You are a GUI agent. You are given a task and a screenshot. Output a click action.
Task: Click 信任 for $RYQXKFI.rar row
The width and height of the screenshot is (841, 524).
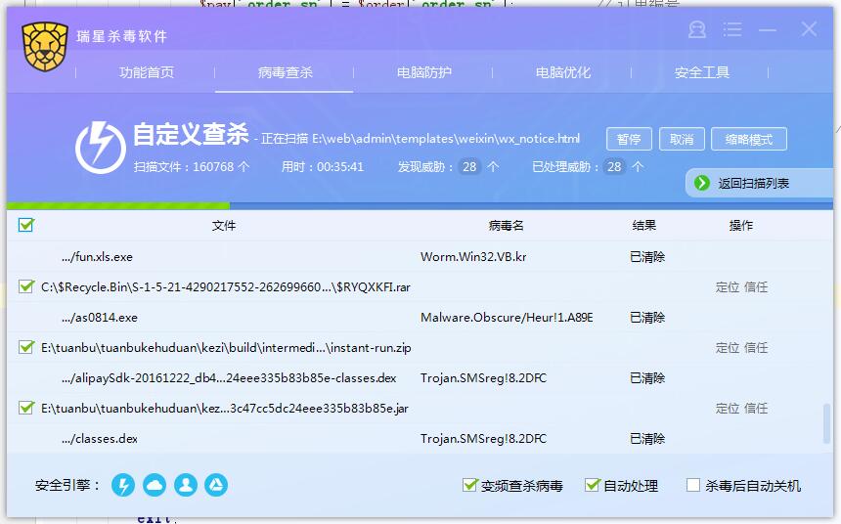click(x=756, y=287)
